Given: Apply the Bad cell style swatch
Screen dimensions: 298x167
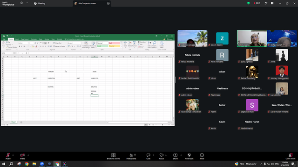Looking at the screenshot, I should click(x=114, y=43).
